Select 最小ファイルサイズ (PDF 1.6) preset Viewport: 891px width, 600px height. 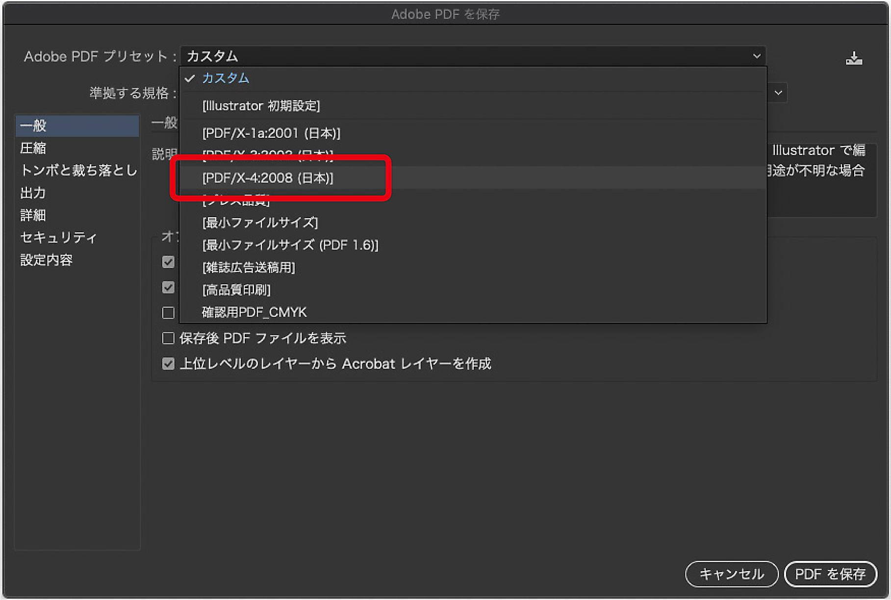pyautogui.click(x=290, y=245)
